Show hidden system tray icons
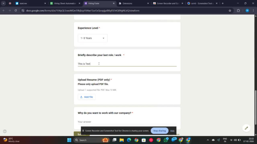This screenshot has height=144, width=257. (x=208, y=140)
